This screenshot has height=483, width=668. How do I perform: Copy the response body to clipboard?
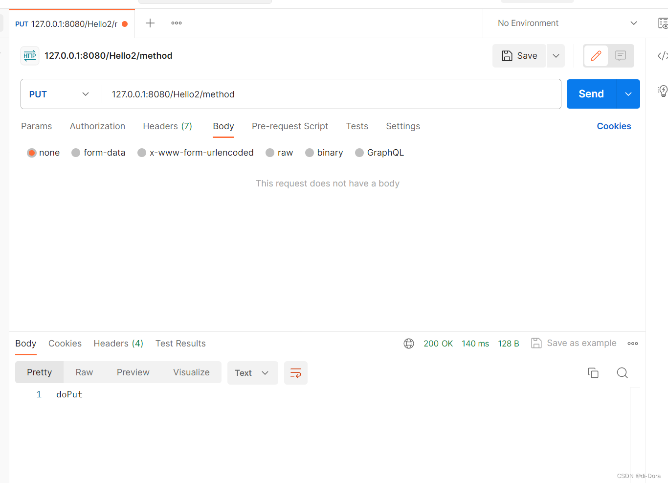pyautogui.click(x=593, y=373)
